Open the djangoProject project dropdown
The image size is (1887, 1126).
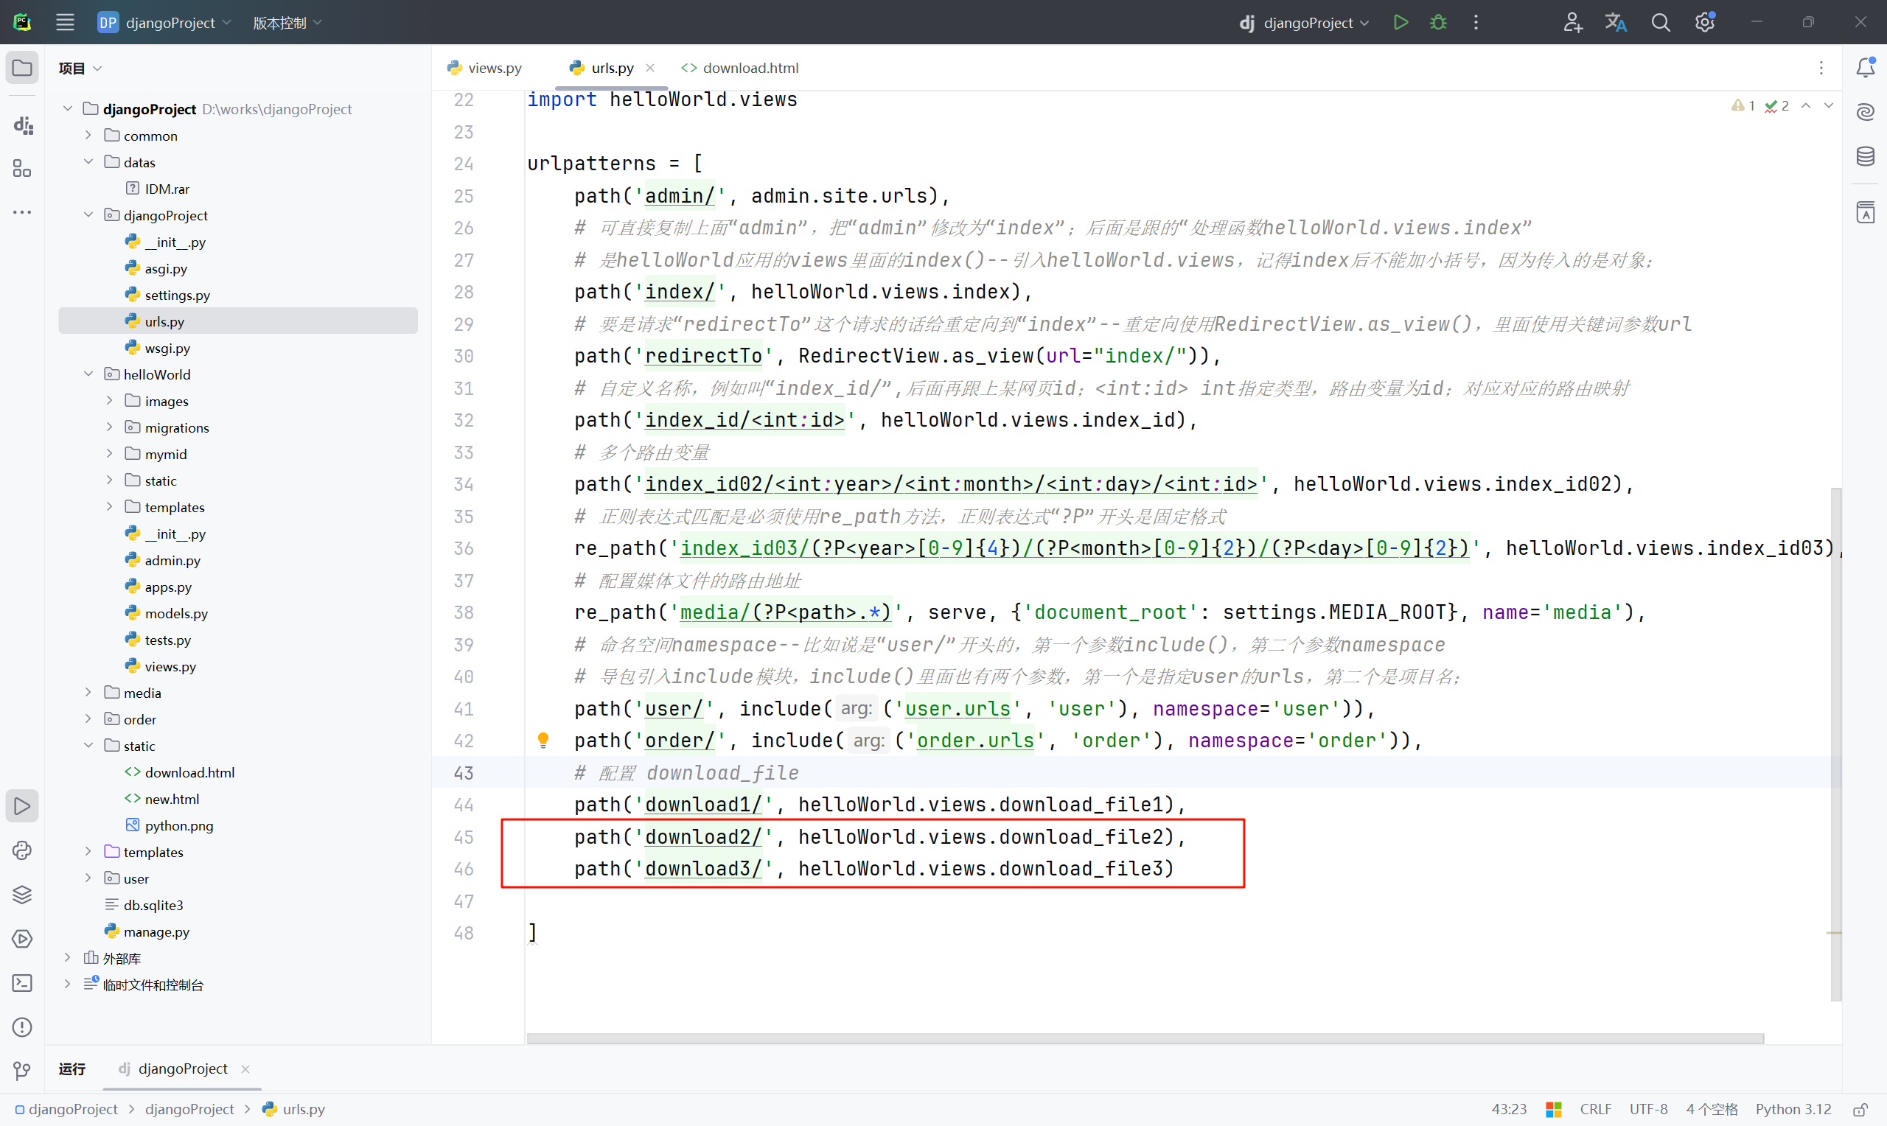tap(164, 22)
